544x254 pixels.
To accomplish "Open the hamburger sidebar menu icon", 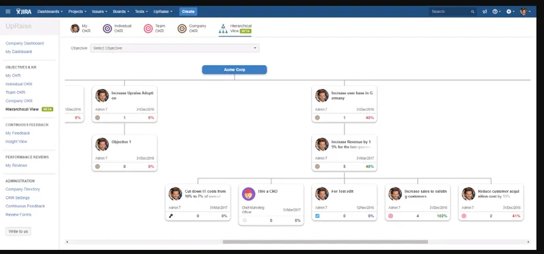I will click(x=8, y=12).
